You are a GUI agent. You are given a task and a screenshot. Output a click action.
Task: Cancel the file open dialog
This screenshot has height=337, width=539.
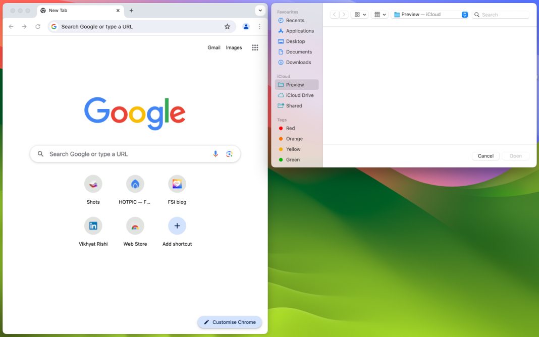pyautogui.click(x=485, y=156)
